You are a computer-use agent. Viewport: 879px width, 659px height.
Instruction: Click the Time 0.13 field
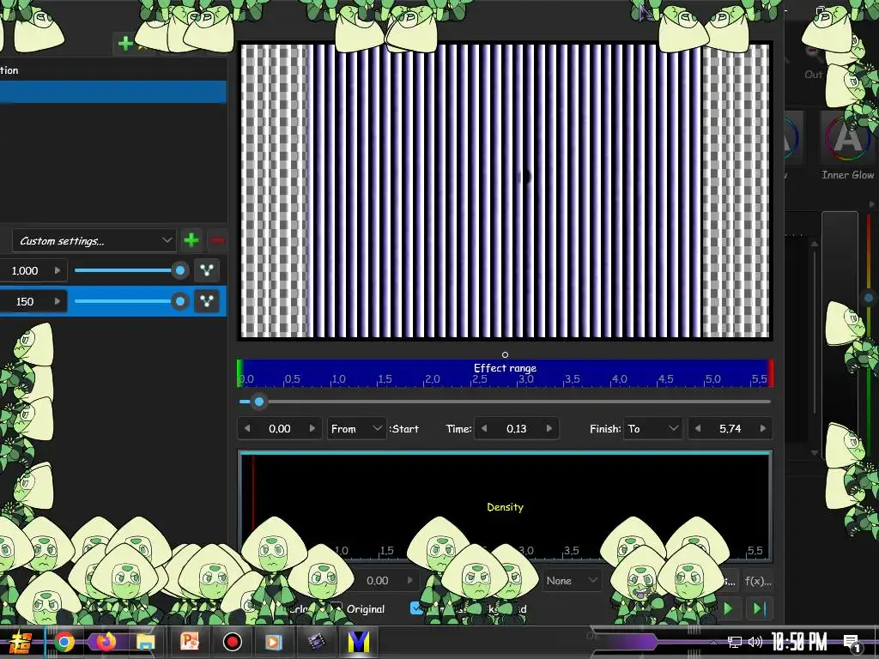pyautogui.click(x=516, y=429)
